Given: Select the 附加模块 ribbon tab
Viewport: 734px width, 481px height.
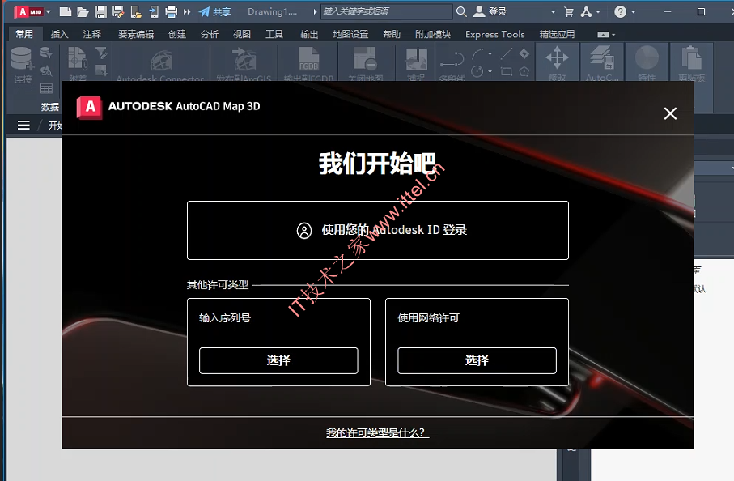Looking at the screenshot, I should [x=432, y=34].
